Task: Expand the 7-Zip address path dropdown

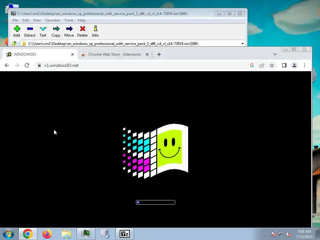Action: (242, 44)
